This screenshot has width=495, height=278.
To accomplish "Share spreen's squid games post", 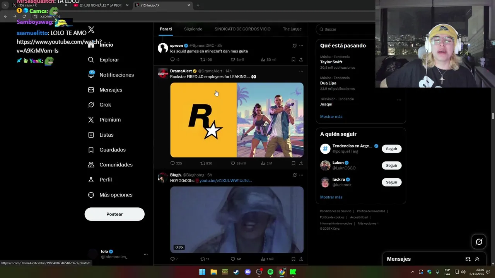I will click(x=301, y=59).
